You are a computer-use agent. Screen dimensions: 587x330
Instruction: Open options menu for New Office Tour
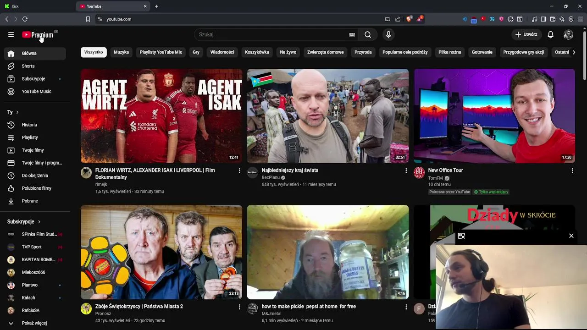572,170
